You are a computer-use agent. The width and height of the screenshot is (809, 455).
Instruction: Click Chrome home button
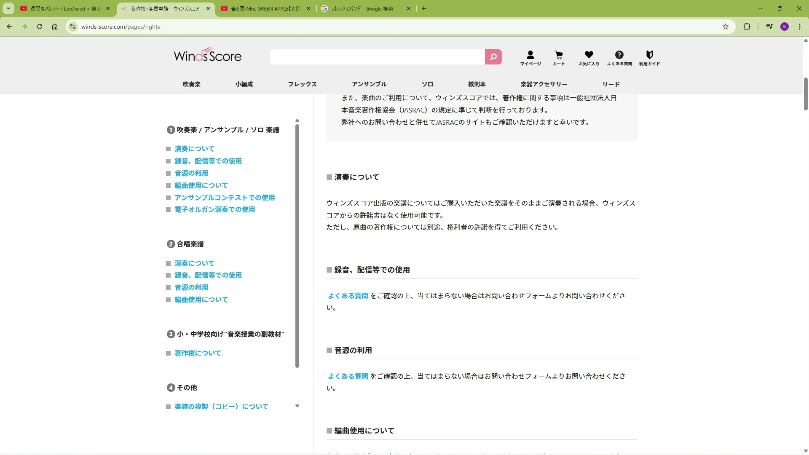click(55, 27)
